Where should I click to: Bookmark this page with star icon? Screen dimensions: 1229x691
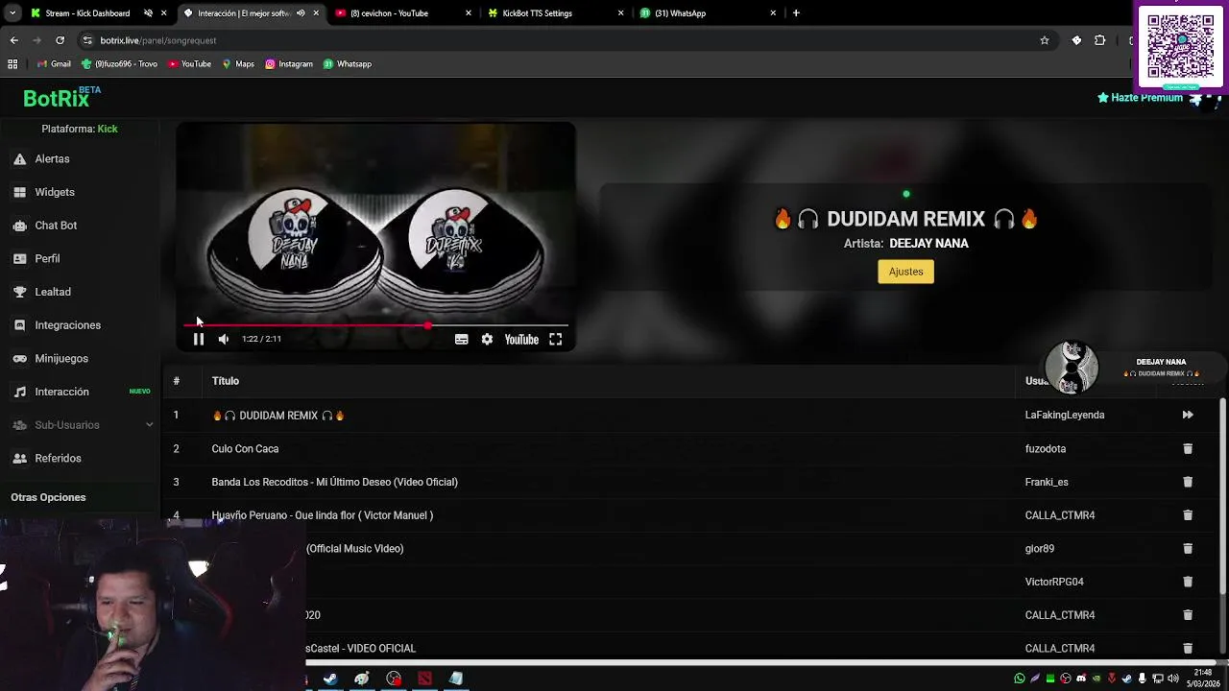click(x=1045, y=40)
